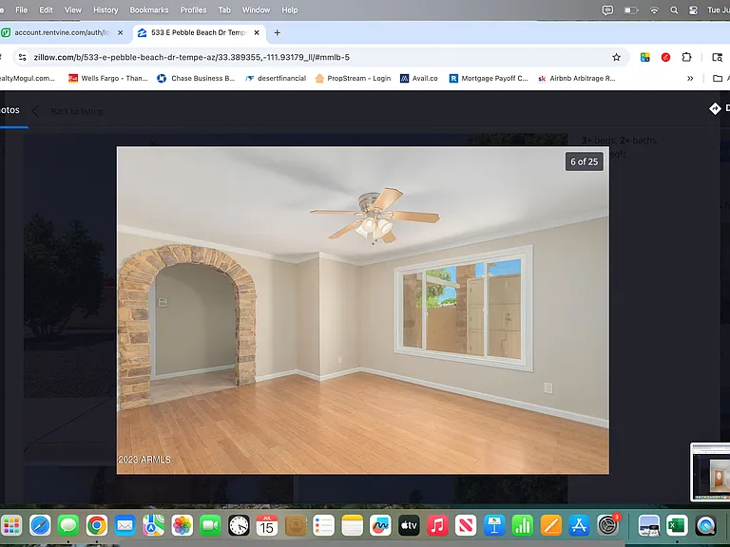Viewport: 730px width, 547px height.
Task: Click Back to listing link
Action: (77, 111)
